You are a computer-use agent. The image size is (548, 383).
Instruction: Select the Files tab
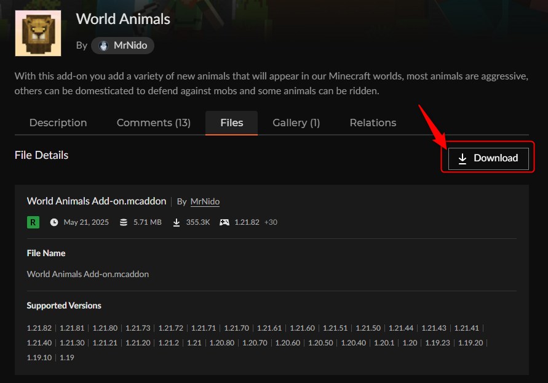click(232, 123)
